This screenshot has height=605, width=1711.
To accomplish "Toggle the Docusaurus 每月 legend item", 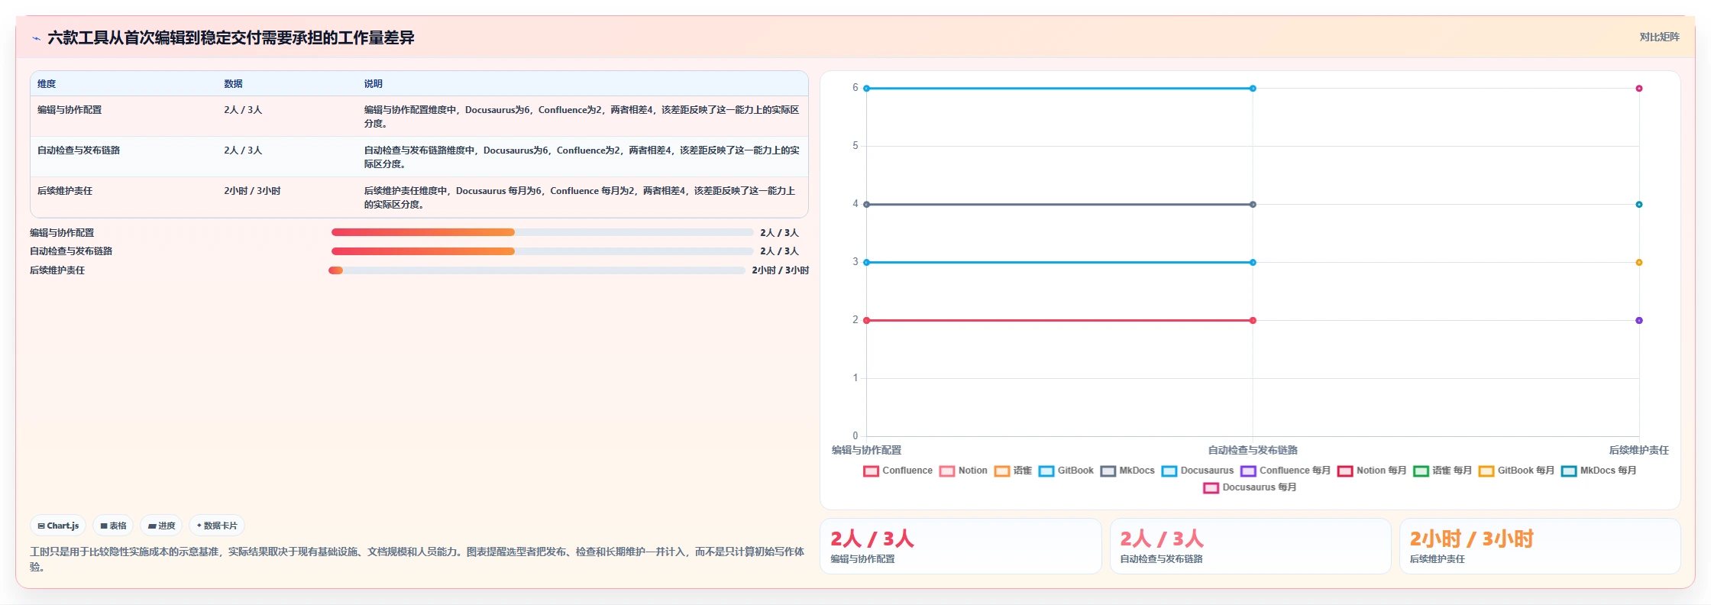I will click(1250, 487).
